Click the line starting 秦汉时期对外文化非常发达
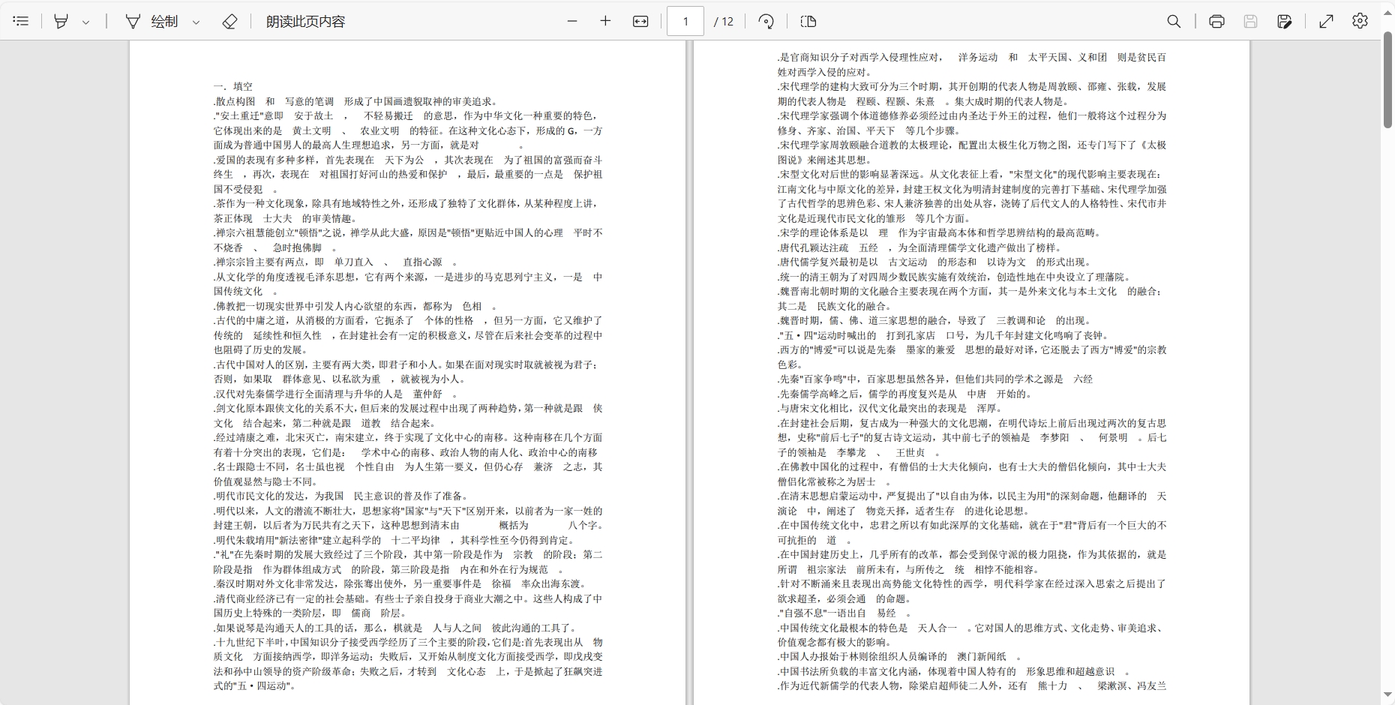 (x=400, y=583)
